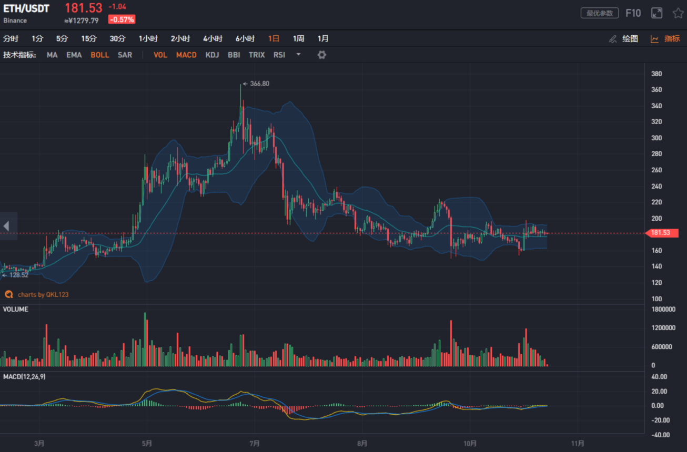Image resolution: width=687 pixels, height=452 pixels.
Task: Click the left scroll arrow on chart
Action: point(7,226)
